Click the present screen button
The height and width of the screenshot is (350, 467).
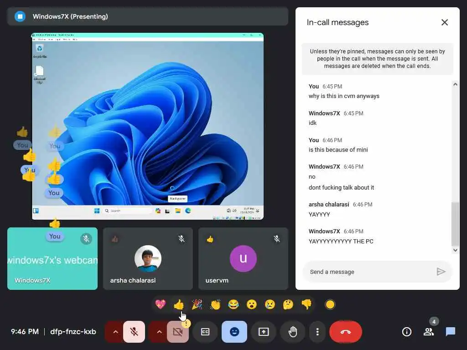pos(264,332)
